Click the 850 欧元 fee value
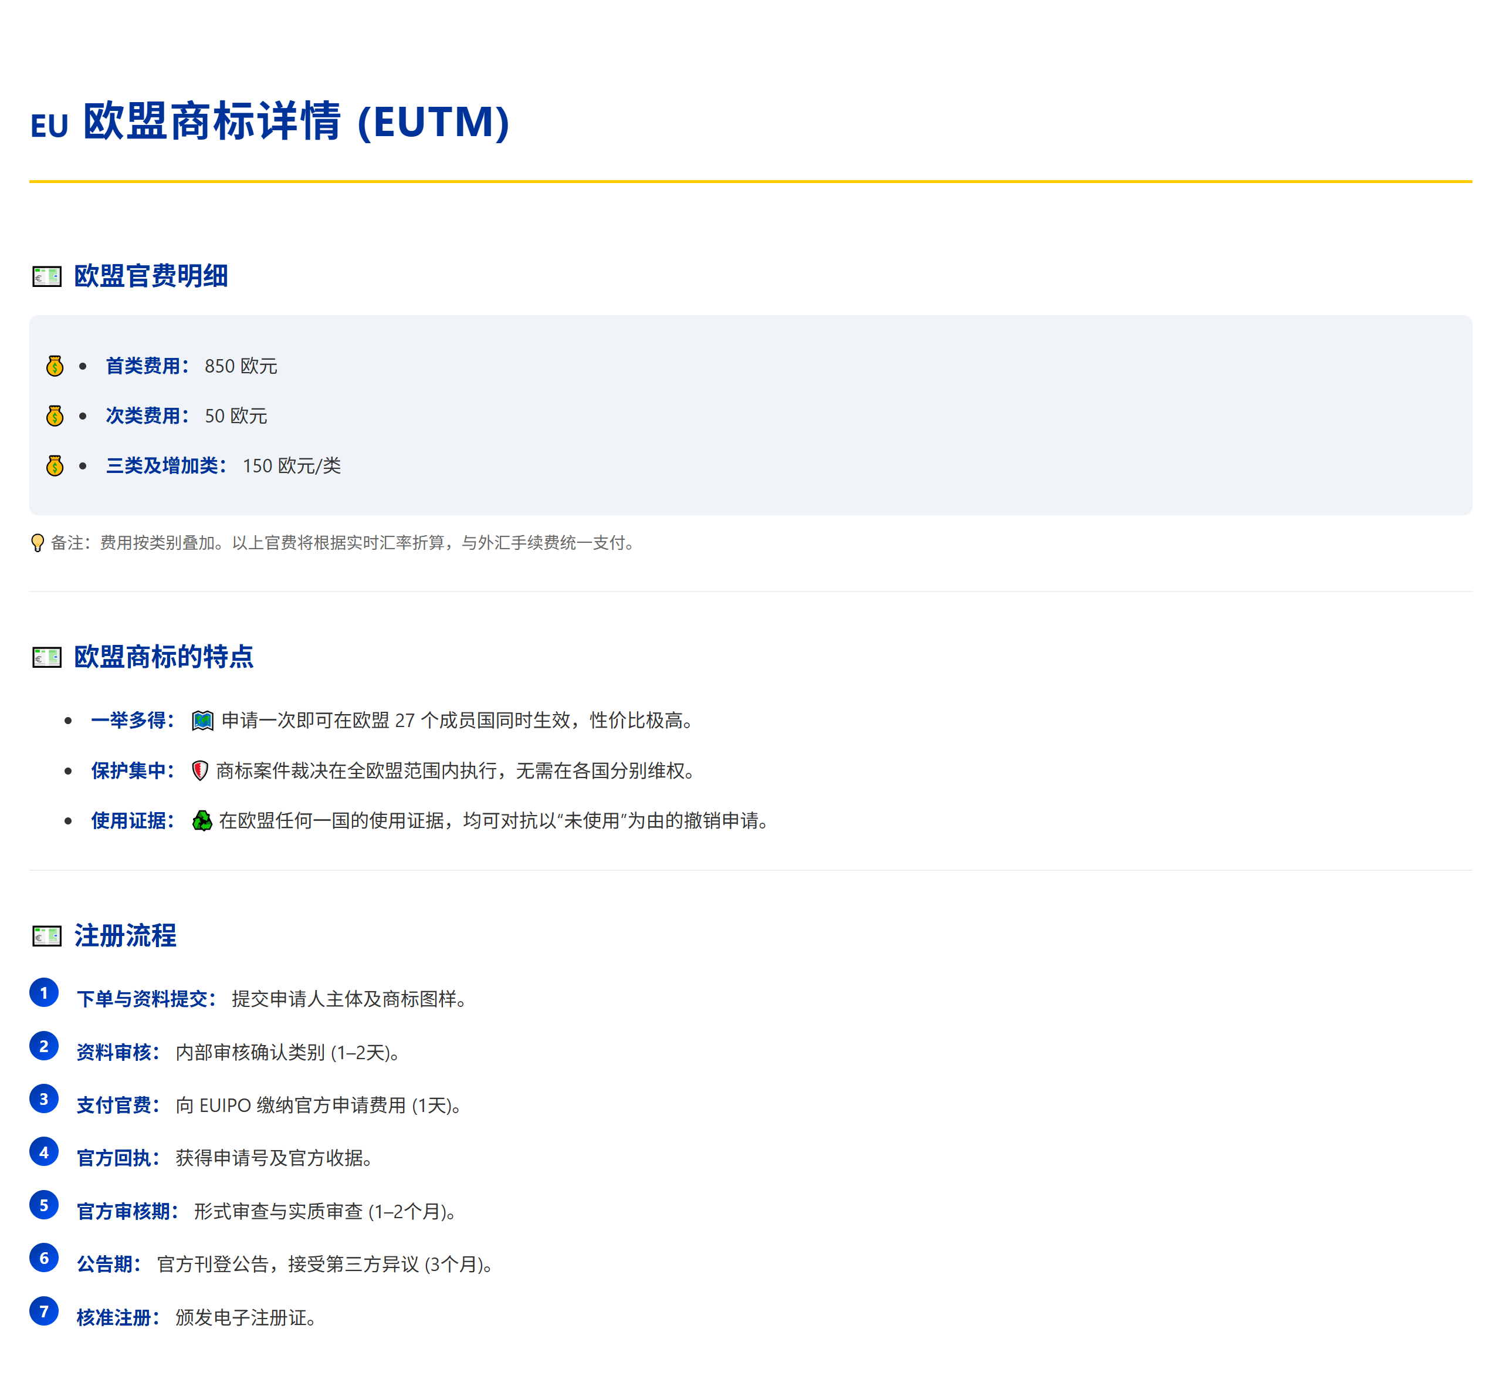1493x1396 pixels. tap(241, 366)
